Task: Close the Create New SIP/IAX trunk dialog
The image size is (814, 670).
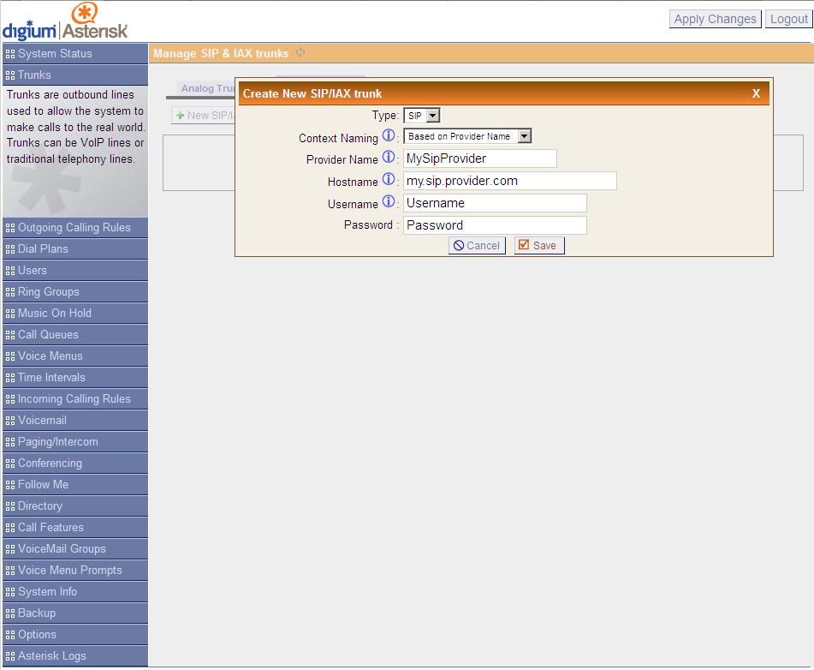Action: pyautogui.click(x=756, y=93)
